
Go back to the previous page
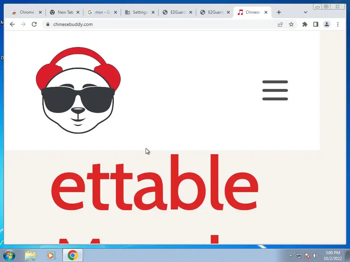pyautogui.click(x=12, y=24)
